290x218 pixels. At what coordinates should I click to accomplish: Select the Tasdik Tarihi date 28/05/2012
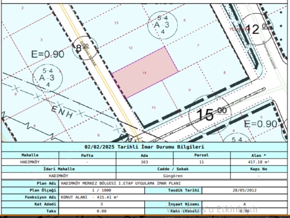244,190
